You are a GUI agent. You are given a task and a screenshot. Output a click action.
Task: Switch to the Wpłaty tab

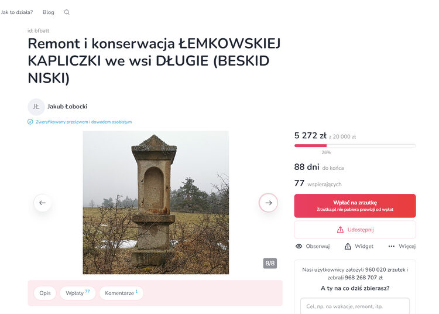point(77,293)
